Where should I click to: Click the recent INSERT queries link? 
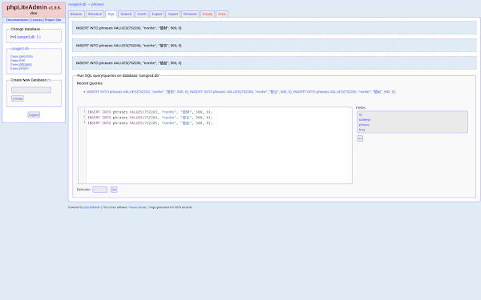pyautogui.click(x=241, y=92)
